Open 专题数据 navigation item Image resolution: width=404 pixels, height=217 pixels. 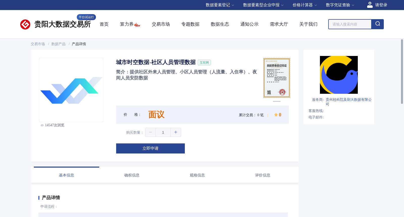click(x=190, y=24)
